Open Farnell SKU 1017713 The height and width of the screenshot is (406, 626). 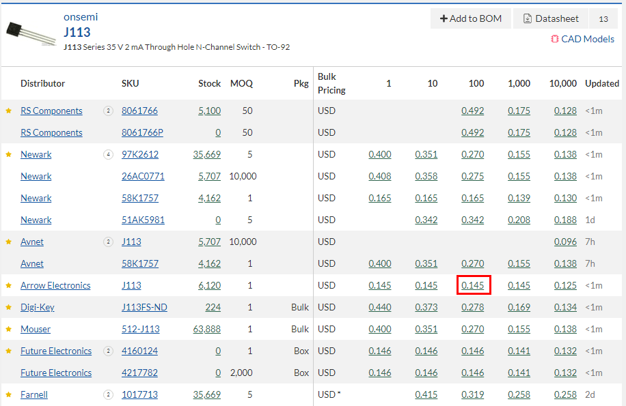click(x=139, y=394)
